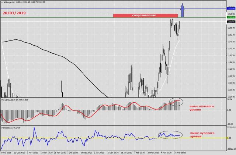This screenshot has height=155, width=236.
Task: Click the ellipse on the Force indicator
Action: [170, 135]
